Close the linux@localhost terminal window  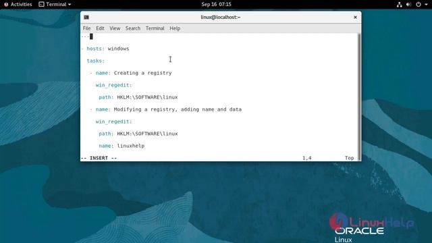[355, 18]
